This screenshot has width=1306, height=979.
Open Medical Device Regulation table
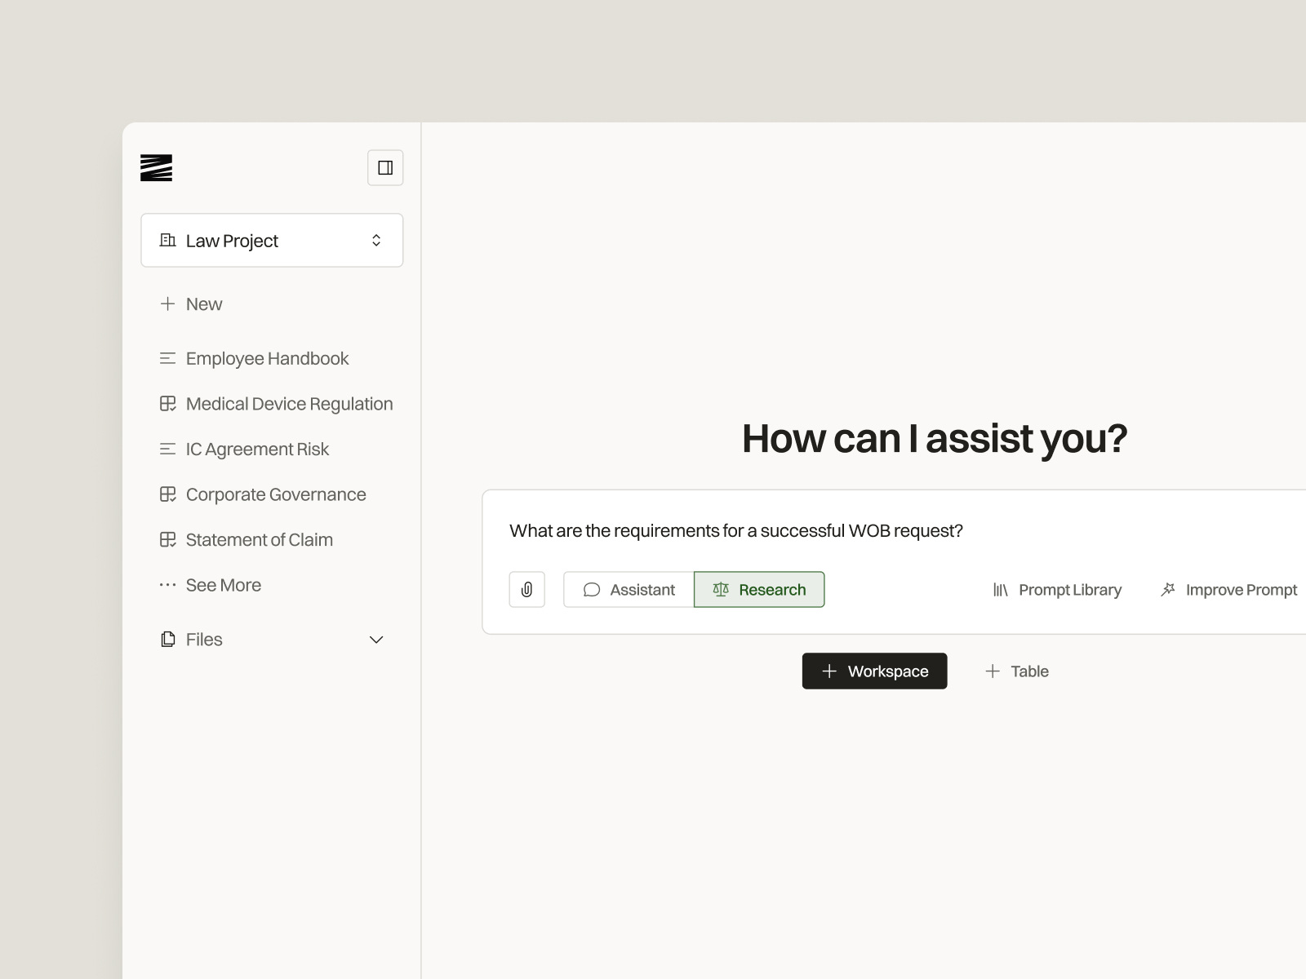pos(276,404)
